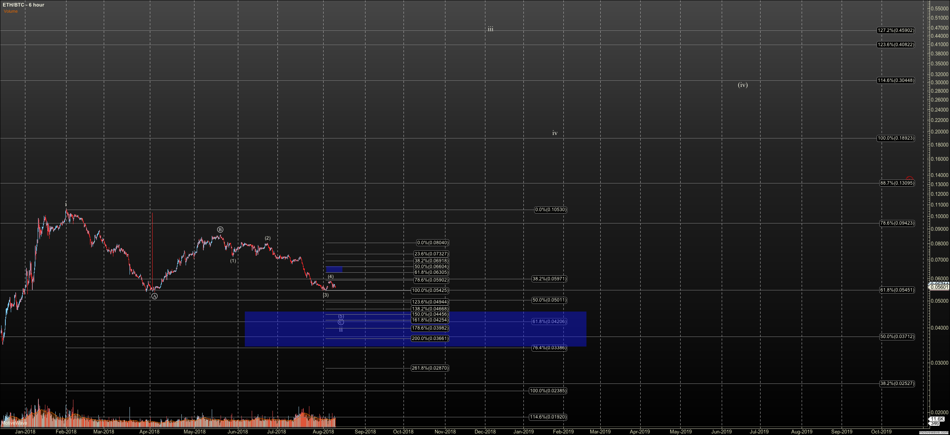
Task: Select the 78.6%(0.05902) level label
Action: point(431,280)
